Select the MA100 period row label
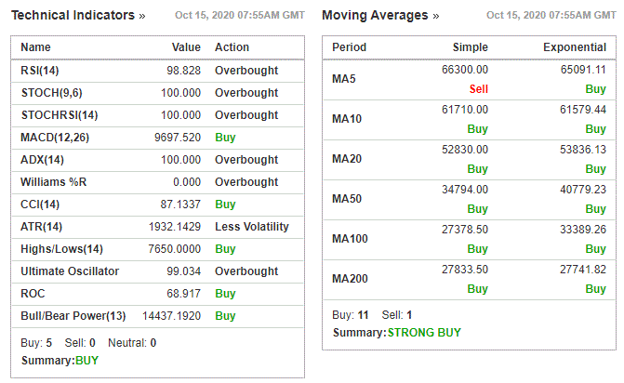The height and width of the screenshot is (383, 624). tap(350, 239)
